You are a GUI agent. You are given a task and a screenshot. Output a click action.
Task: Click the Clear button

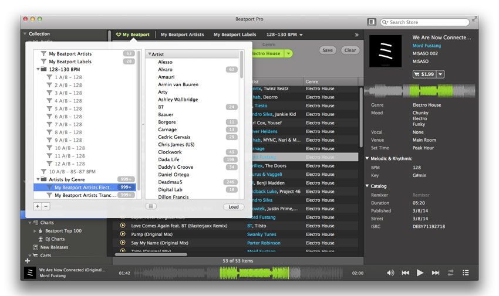click(350, 50)
